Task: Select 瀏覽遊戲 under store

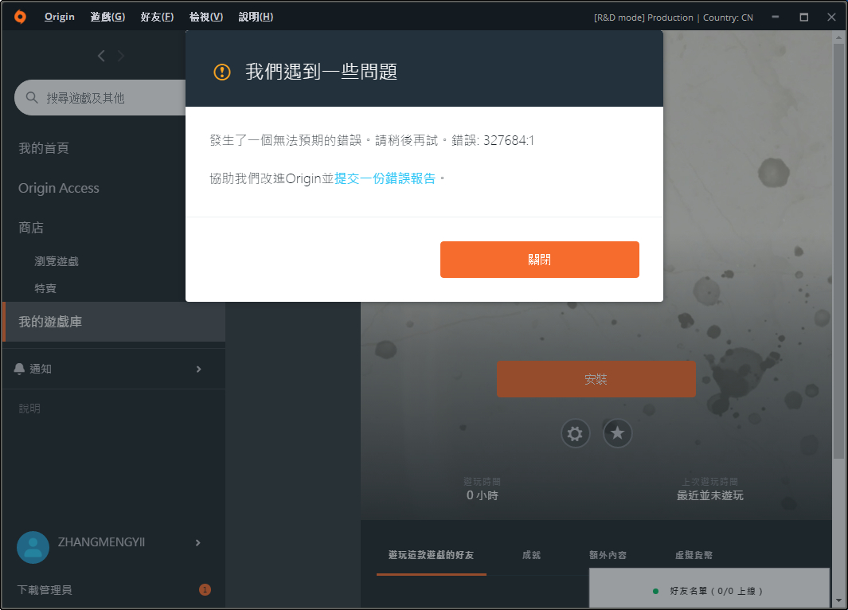Action: coord(57,261)
